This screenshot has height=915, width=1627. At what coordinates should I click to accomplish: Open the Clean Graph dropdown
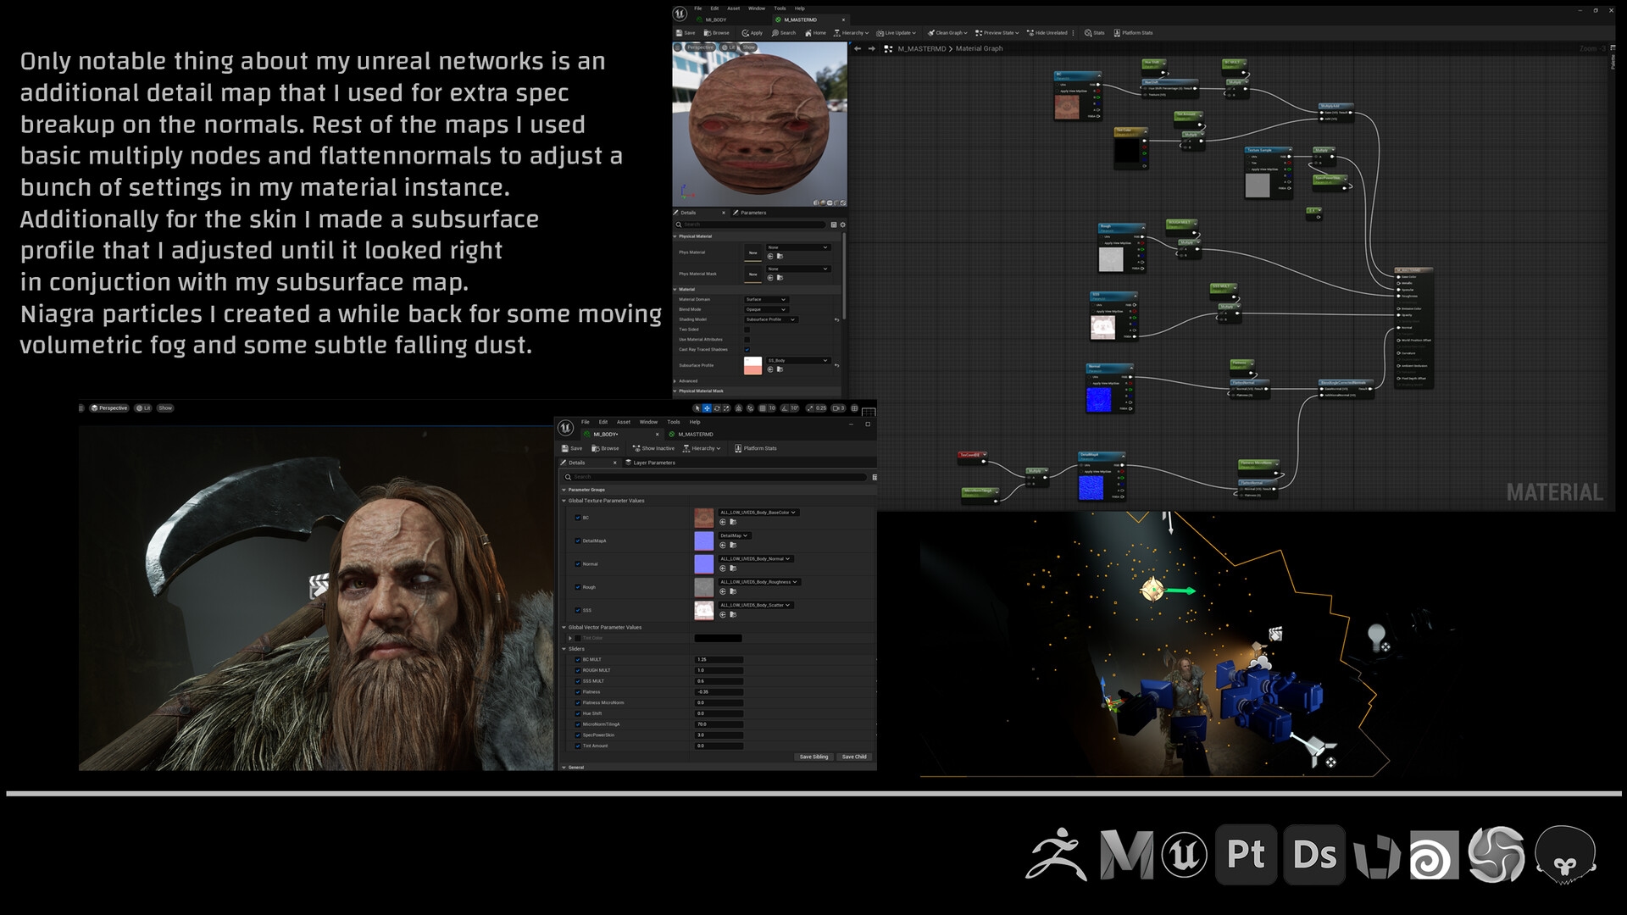tap(947, 33)
